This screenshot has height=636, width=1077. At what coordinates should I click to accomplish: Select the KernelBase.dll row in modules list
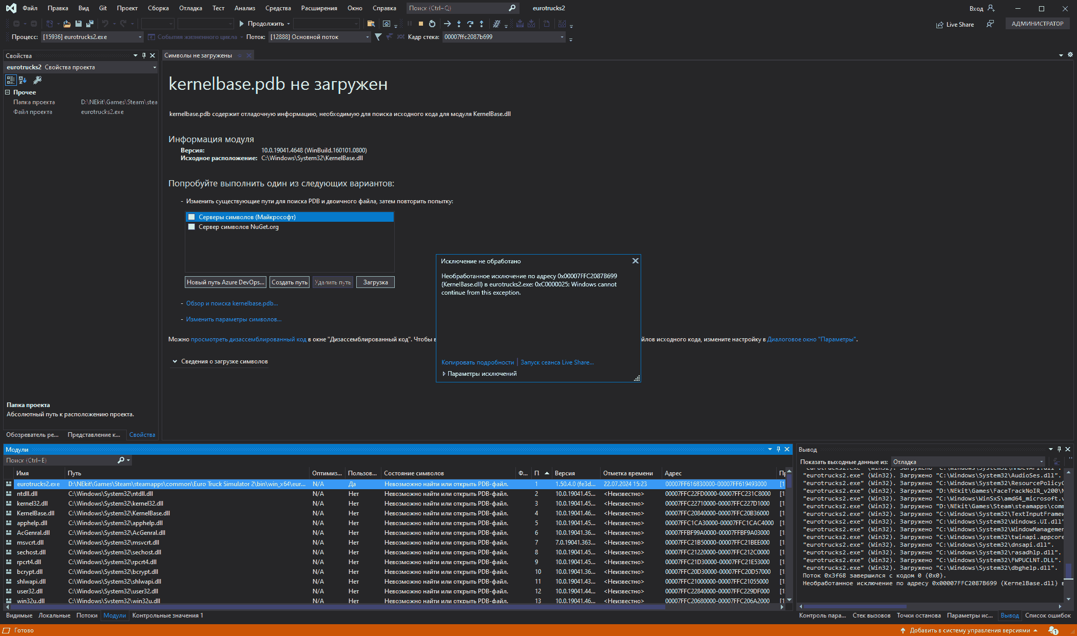point(394,513)
